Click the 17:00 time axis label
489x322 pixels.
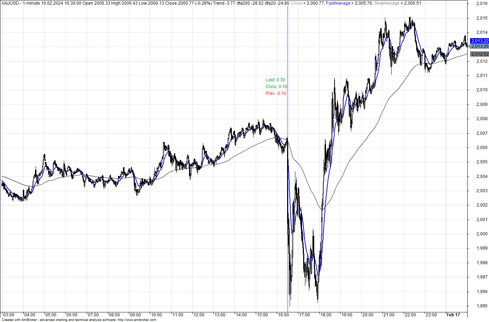(x=304, y=315)
